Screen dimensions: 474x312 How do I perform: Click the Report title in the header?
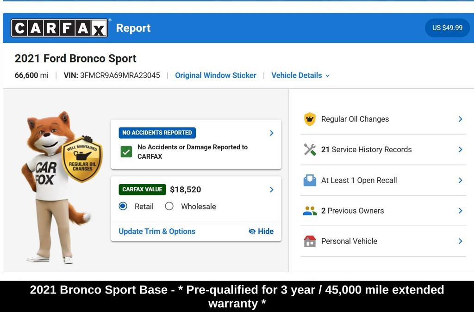pos(133,28)
